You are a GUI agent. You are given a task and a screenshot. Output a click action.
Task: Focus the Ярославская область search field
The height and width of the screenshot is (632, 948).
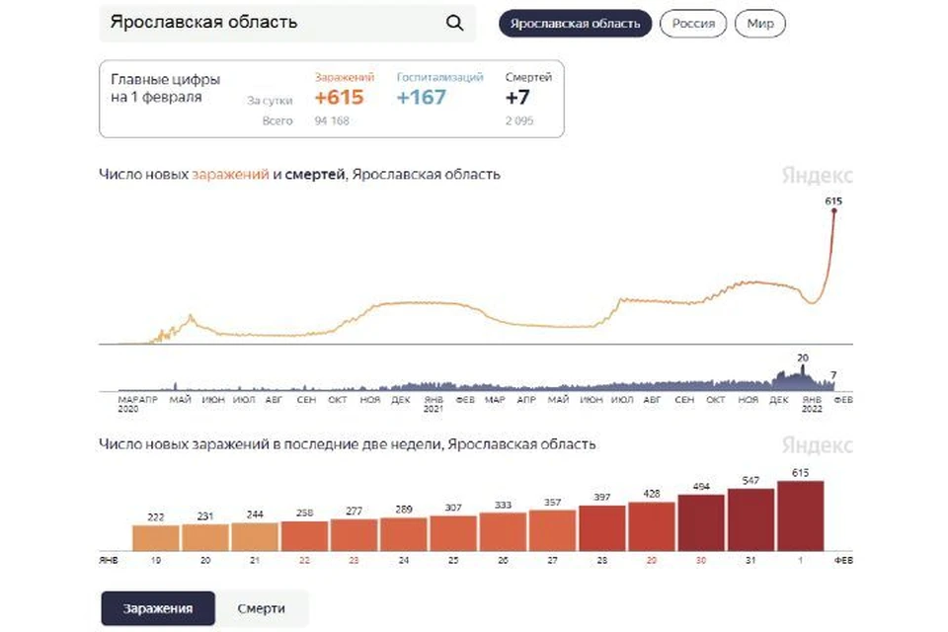pos(287,23)
